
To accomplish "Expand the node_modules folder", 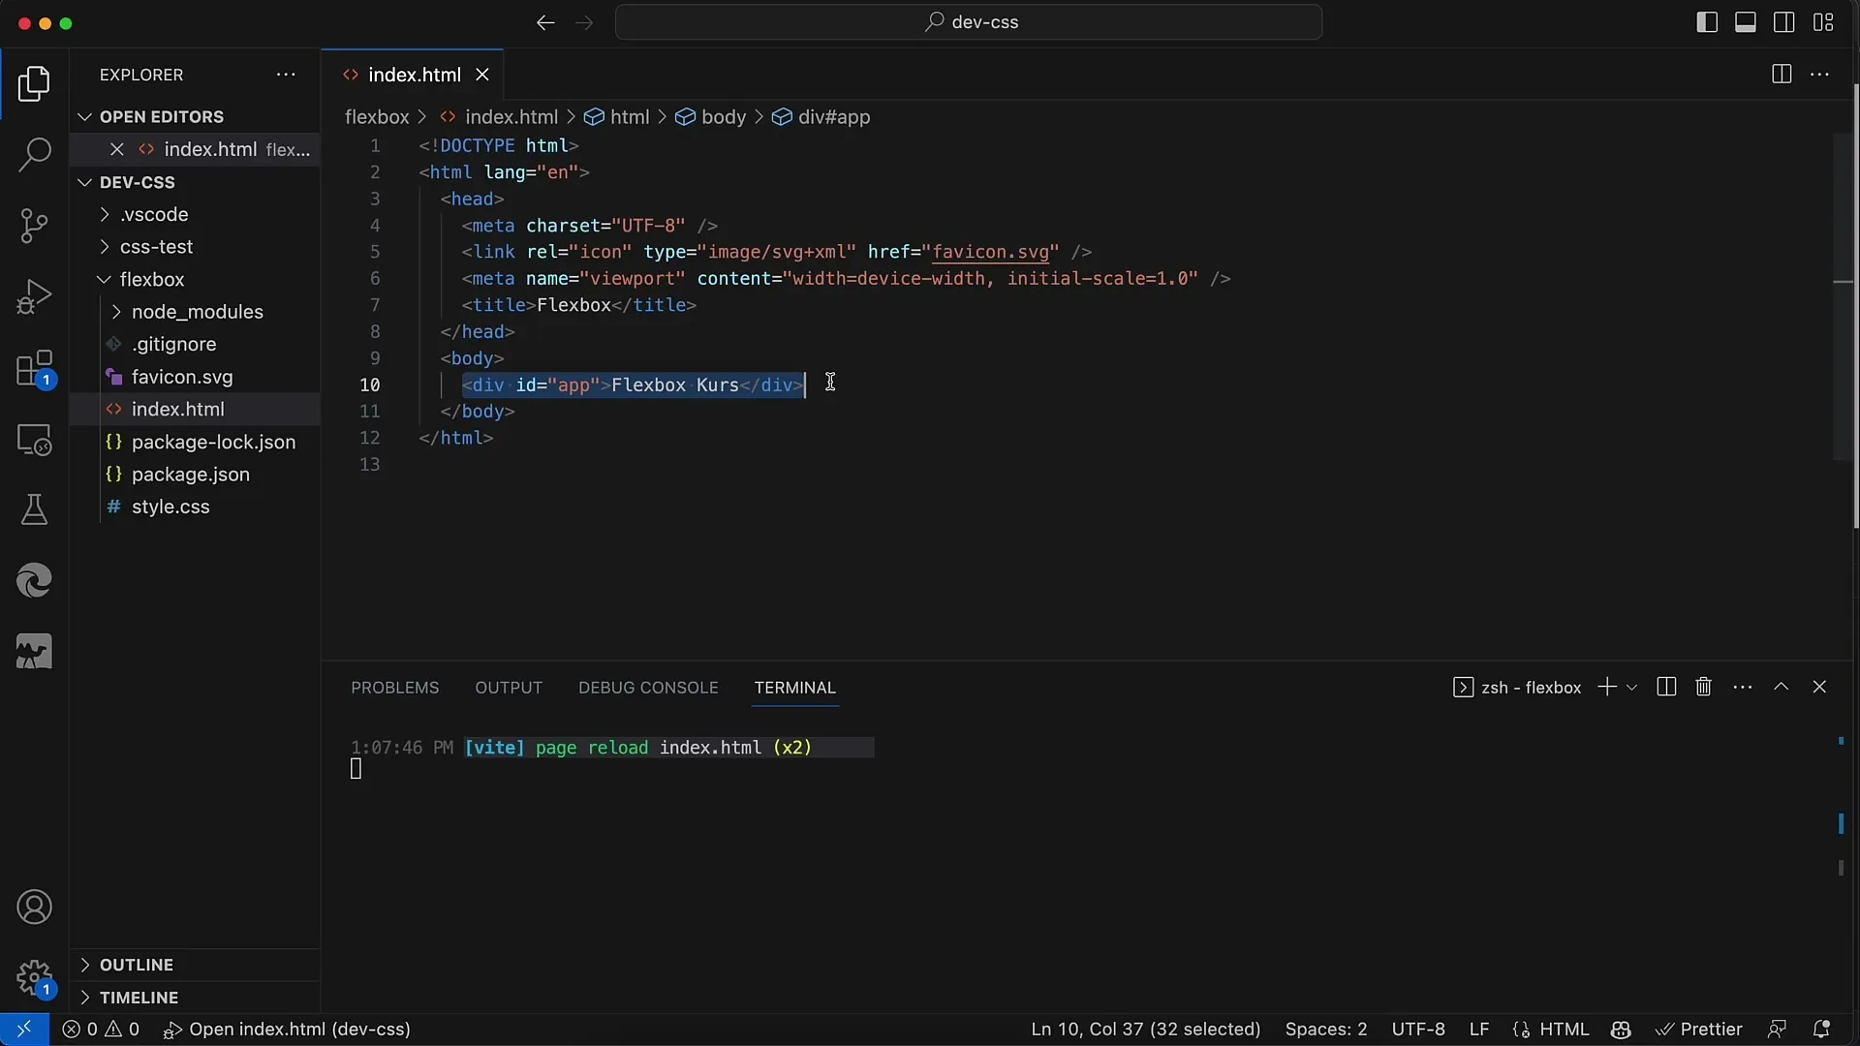I will pos(194,312).
